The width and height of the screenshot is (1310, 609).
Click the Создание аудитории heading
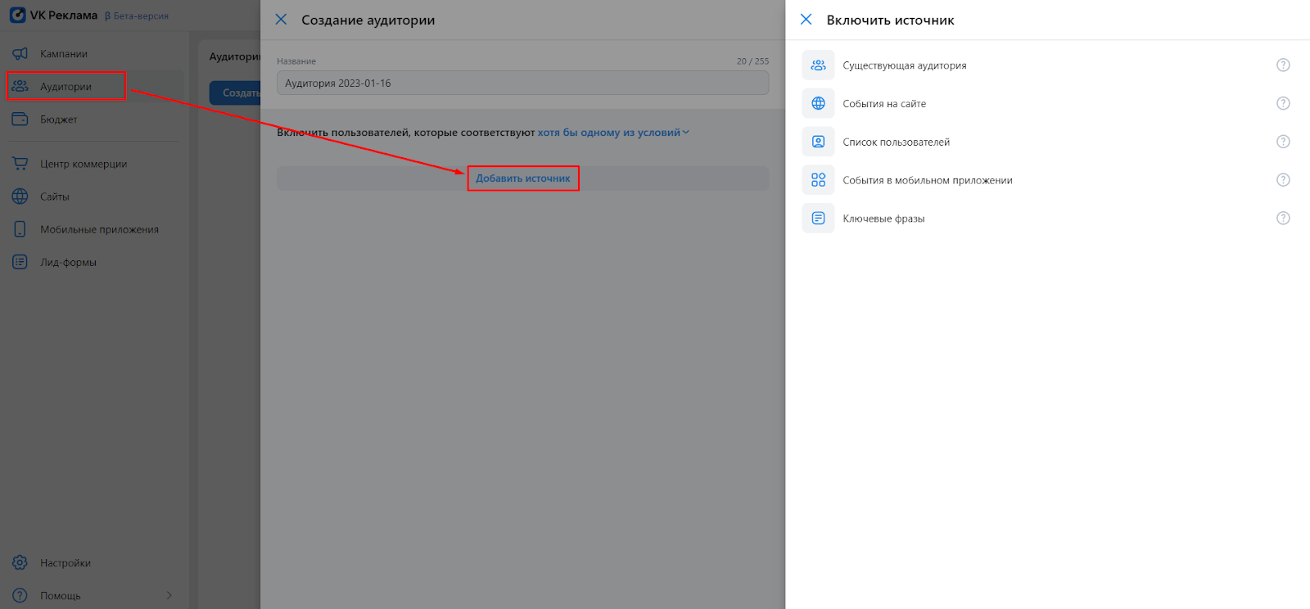pyautogui.click(x=368, y=20)
